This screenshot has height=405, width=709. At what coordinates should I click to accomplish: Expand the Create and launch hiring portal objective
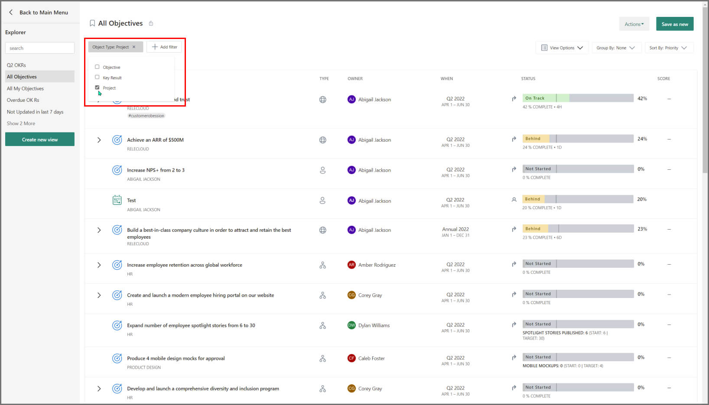point(99,295)
